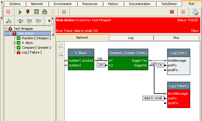Zoom out the network diagram
This screenshot has height=121, width=202.
[60, 46]
